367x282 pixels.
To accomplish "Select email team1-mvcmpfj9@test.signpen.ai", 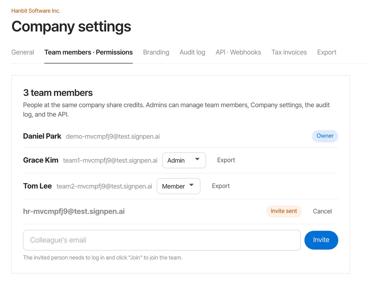I will click(110, 160).
